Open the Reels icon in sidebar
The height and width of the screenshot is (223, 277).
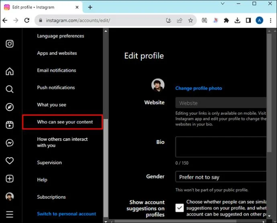point(10,125)
